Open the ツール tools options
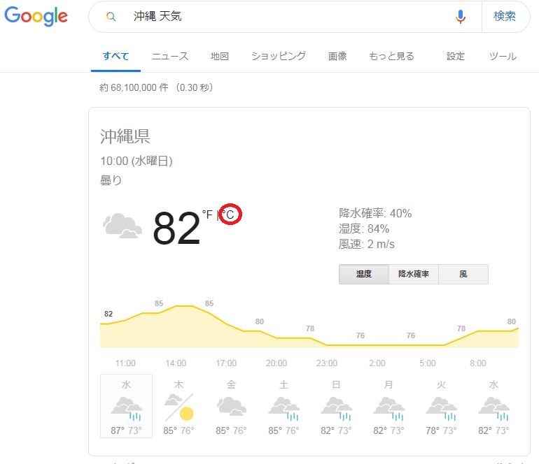The height and width of the screenshot is (464, 539). pos(503,57)
